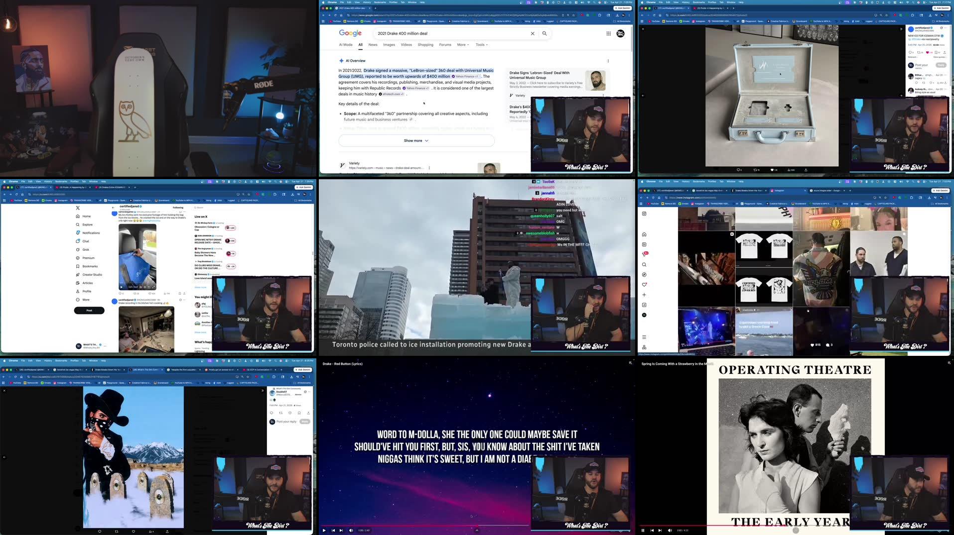Screen dimensions: 954x535
Task: Seek on Red Button video progress bar
Action: (424, 526)
